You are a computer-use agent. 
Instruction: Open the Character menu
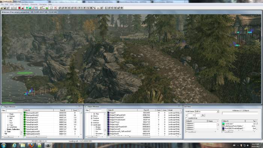34,5
